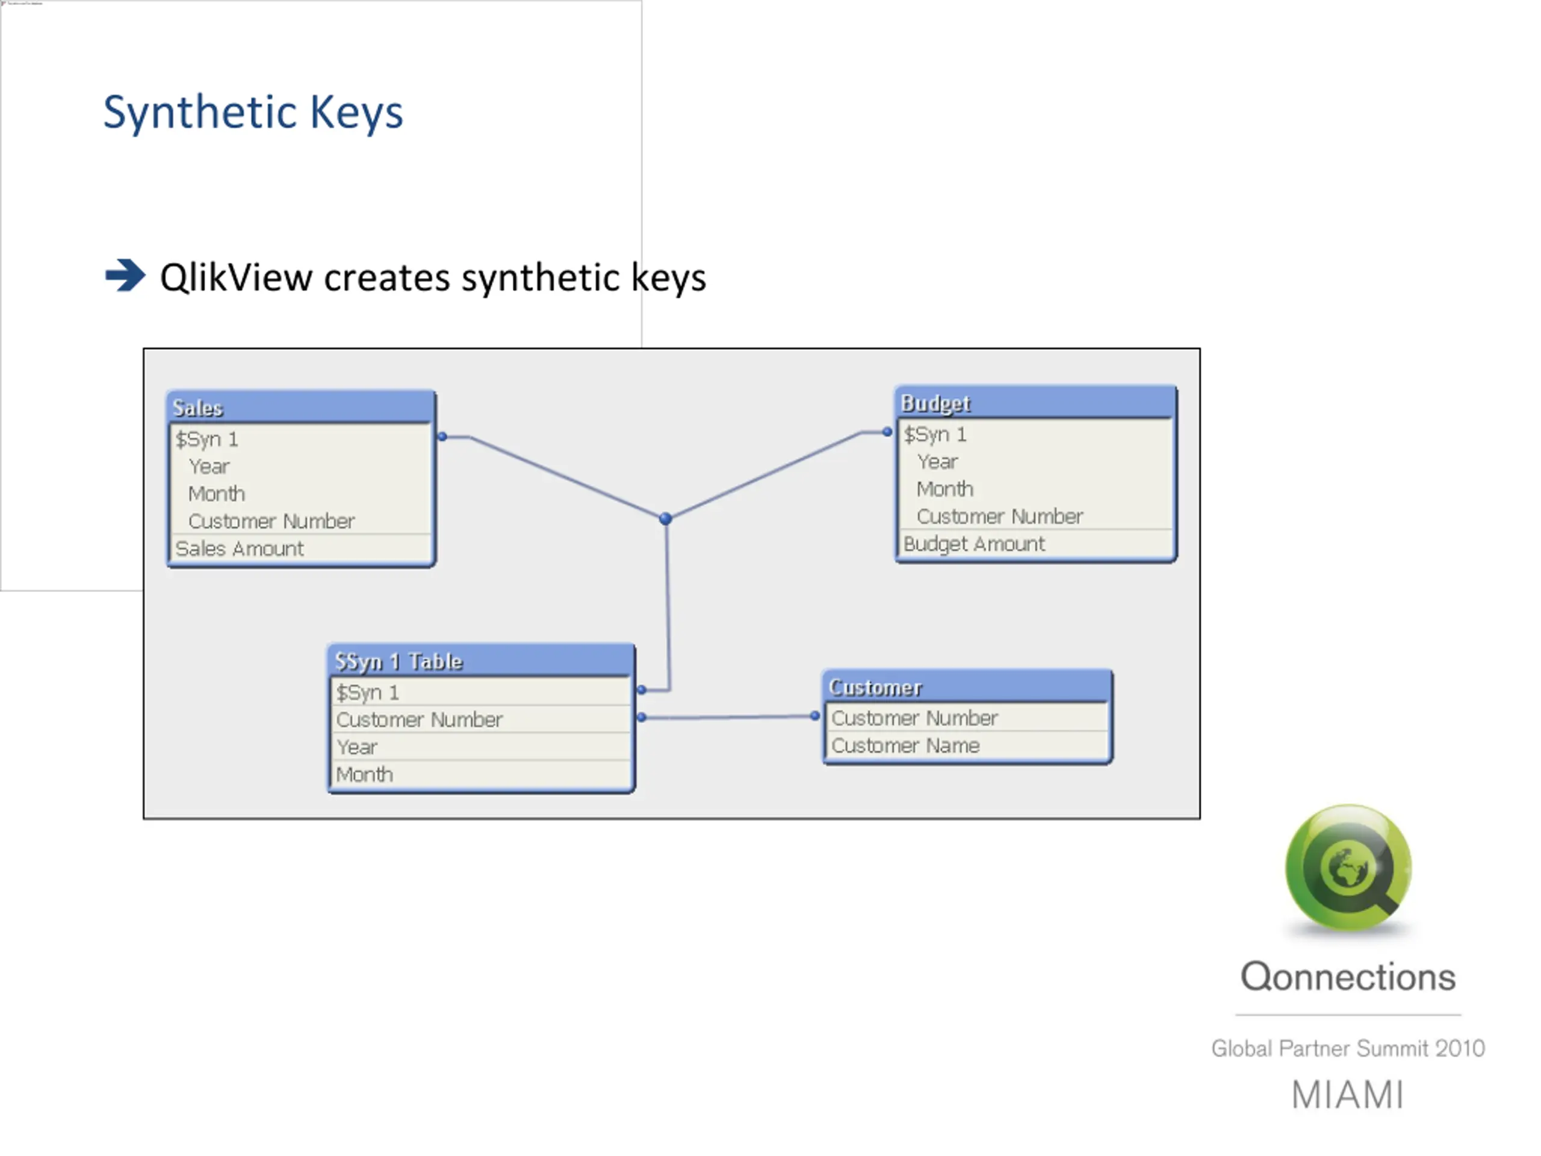
Task: Select Year field in $Syn 1 Table
Action: pos(481,746)
